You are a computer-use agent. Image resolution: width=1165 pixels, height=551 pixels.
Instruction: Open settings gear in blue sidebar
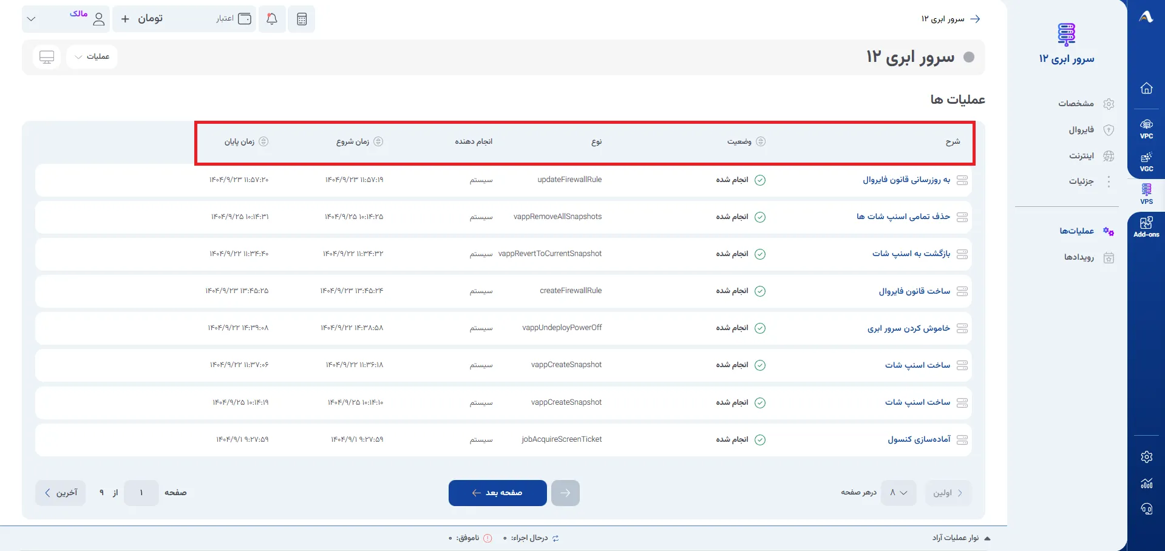[x=1146, y=457]
